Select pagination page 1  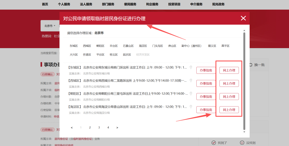pos(81,127)
